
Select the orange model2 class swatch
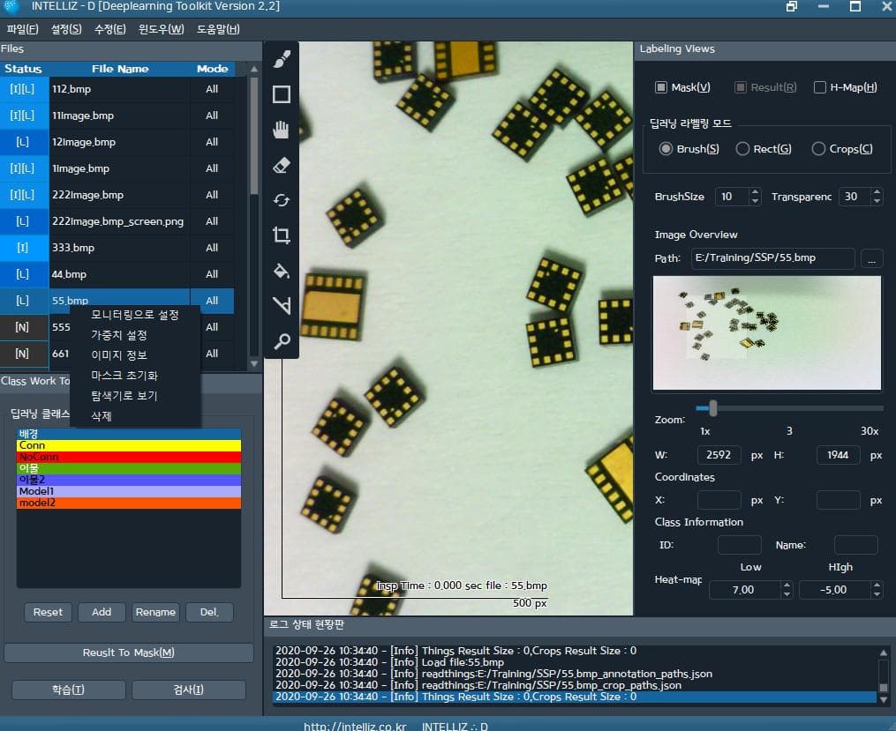pyautogui.click(x=129, y=503)
